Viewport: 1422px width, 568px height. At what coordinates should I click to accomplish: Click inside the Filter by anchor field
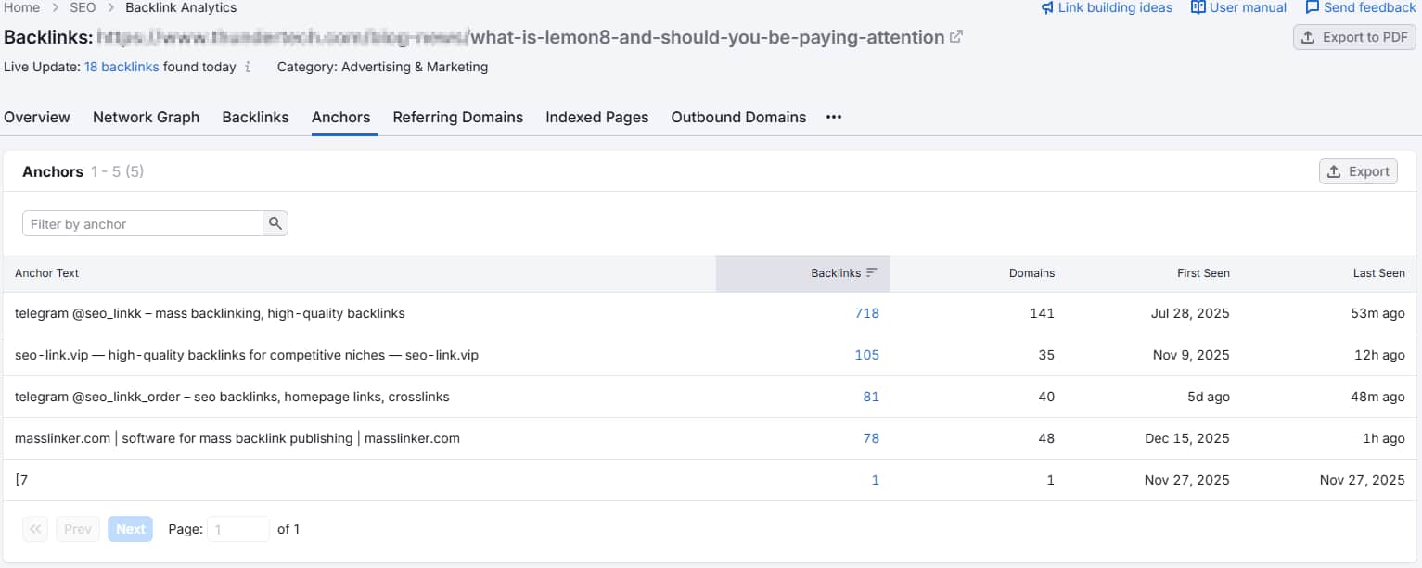(x=139, y=223)
